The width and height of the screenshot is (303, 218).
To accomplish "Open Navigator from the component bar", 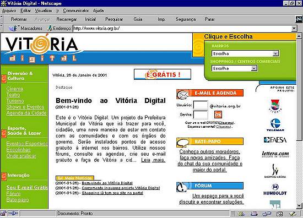I will pos(241,214).
